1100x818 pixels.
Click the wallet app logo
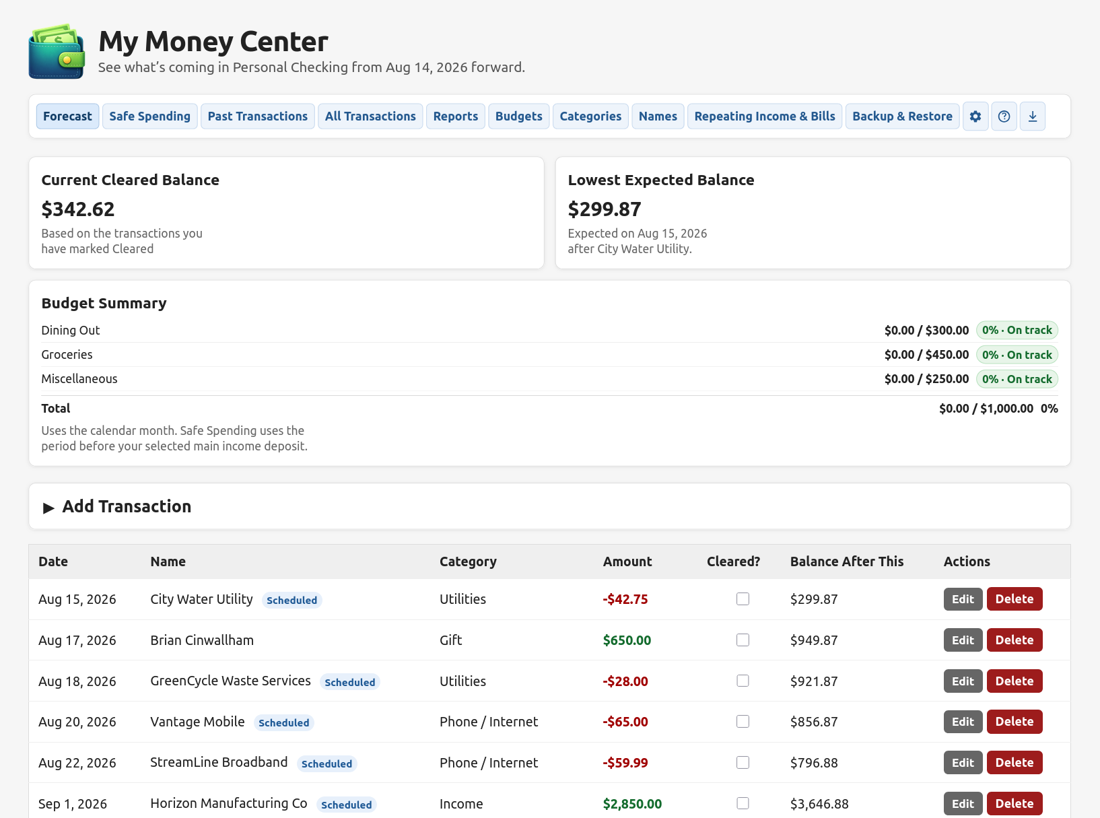tap(57, 51)
